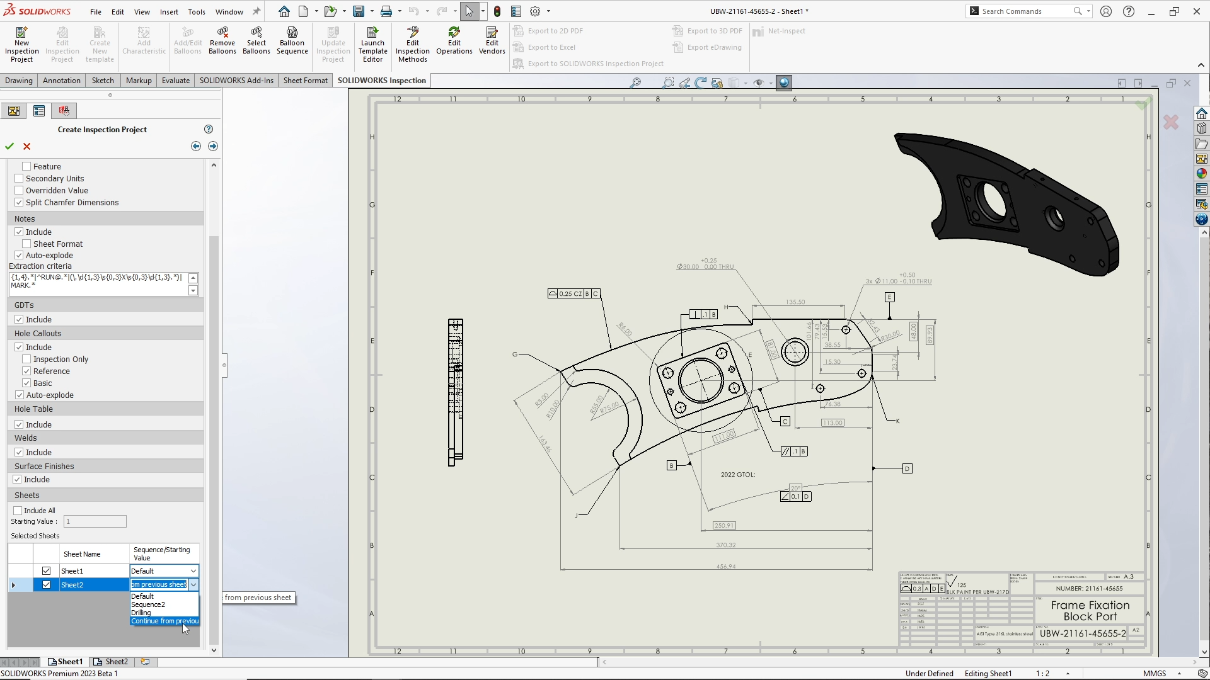Choose Drilling option in list
This screenshot has height=680, width=1210.
164,613
